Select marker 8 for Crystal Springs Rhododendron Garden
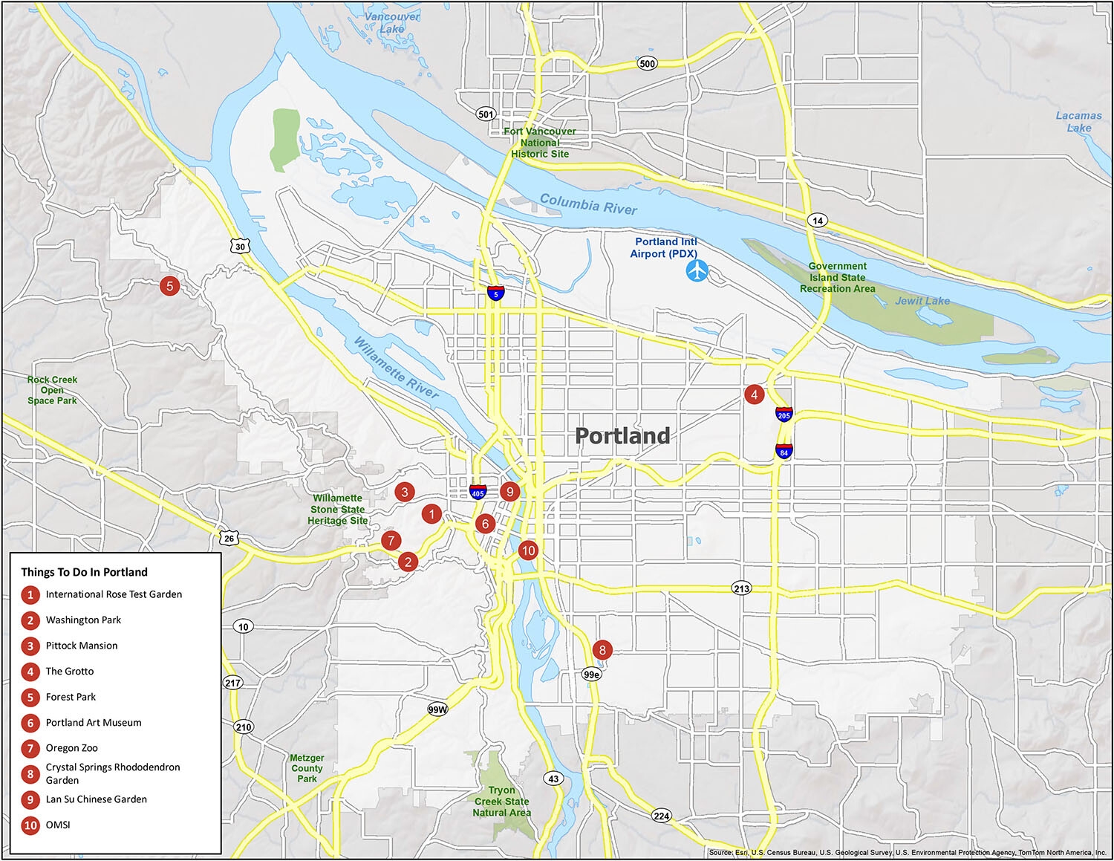Viewport: 1114px width, 861px height. pyautogui.click(x=602, y=648)
